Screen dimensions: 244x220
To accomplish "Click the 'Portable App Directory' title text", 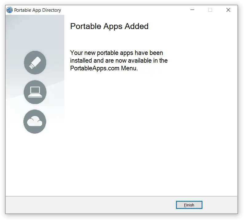I will [x=38, y=10].
